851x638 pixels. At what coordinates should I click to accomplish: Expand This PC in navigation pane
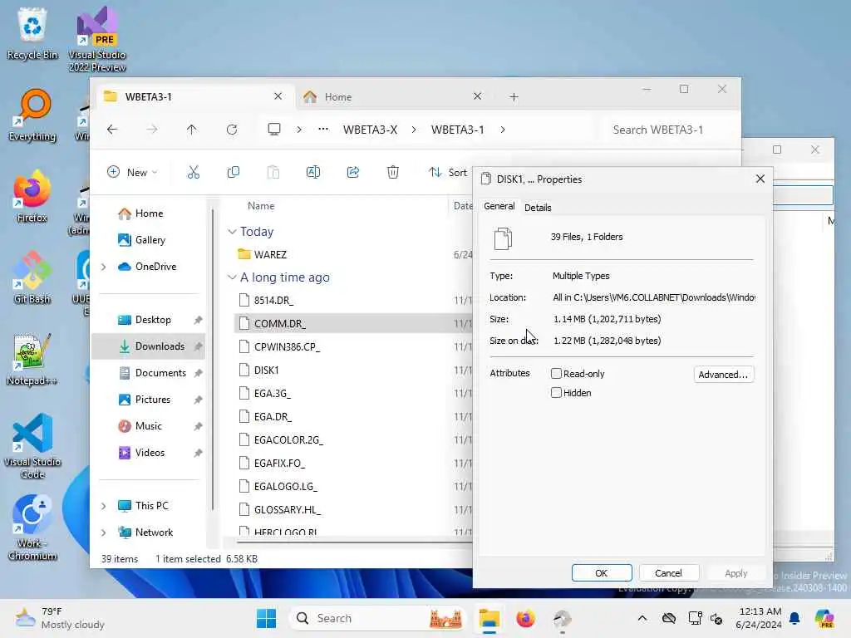coord(104,506)
